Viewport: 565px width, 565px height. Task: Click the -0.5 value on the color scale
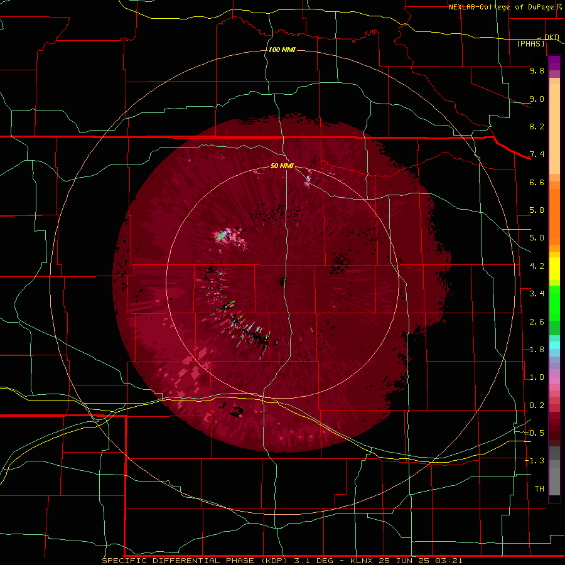(x=535, y=433)
